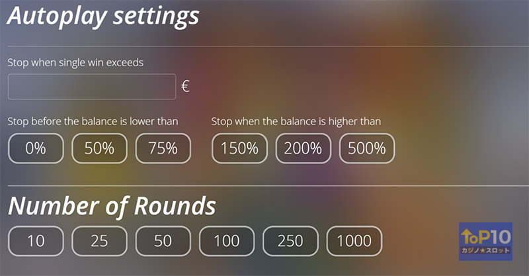The image size is (529, 276).
Task: Set balance loss stop to 75%
Action: (x=163, y=148)
